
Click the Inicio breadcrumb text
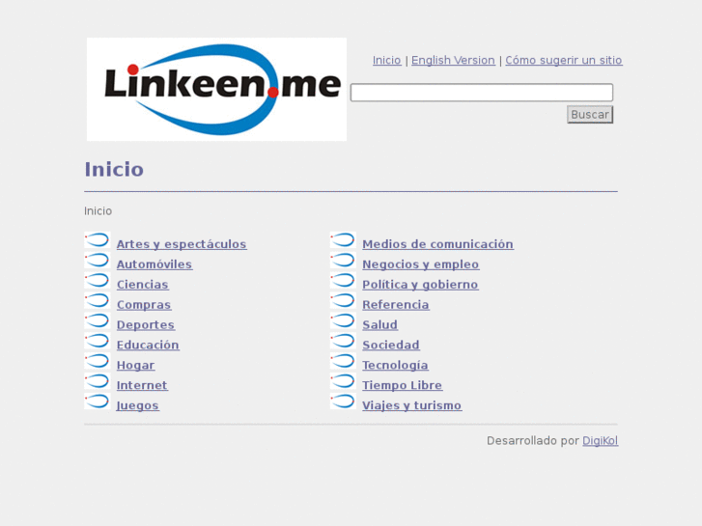pyautogui.click(x=98, y=210)
